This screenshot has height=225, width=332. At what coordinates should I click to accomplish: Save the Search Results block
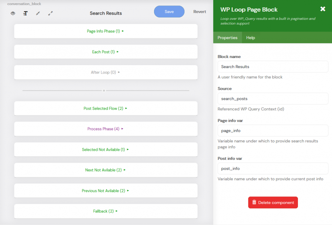pyautogui.click(x=169, y=12)
